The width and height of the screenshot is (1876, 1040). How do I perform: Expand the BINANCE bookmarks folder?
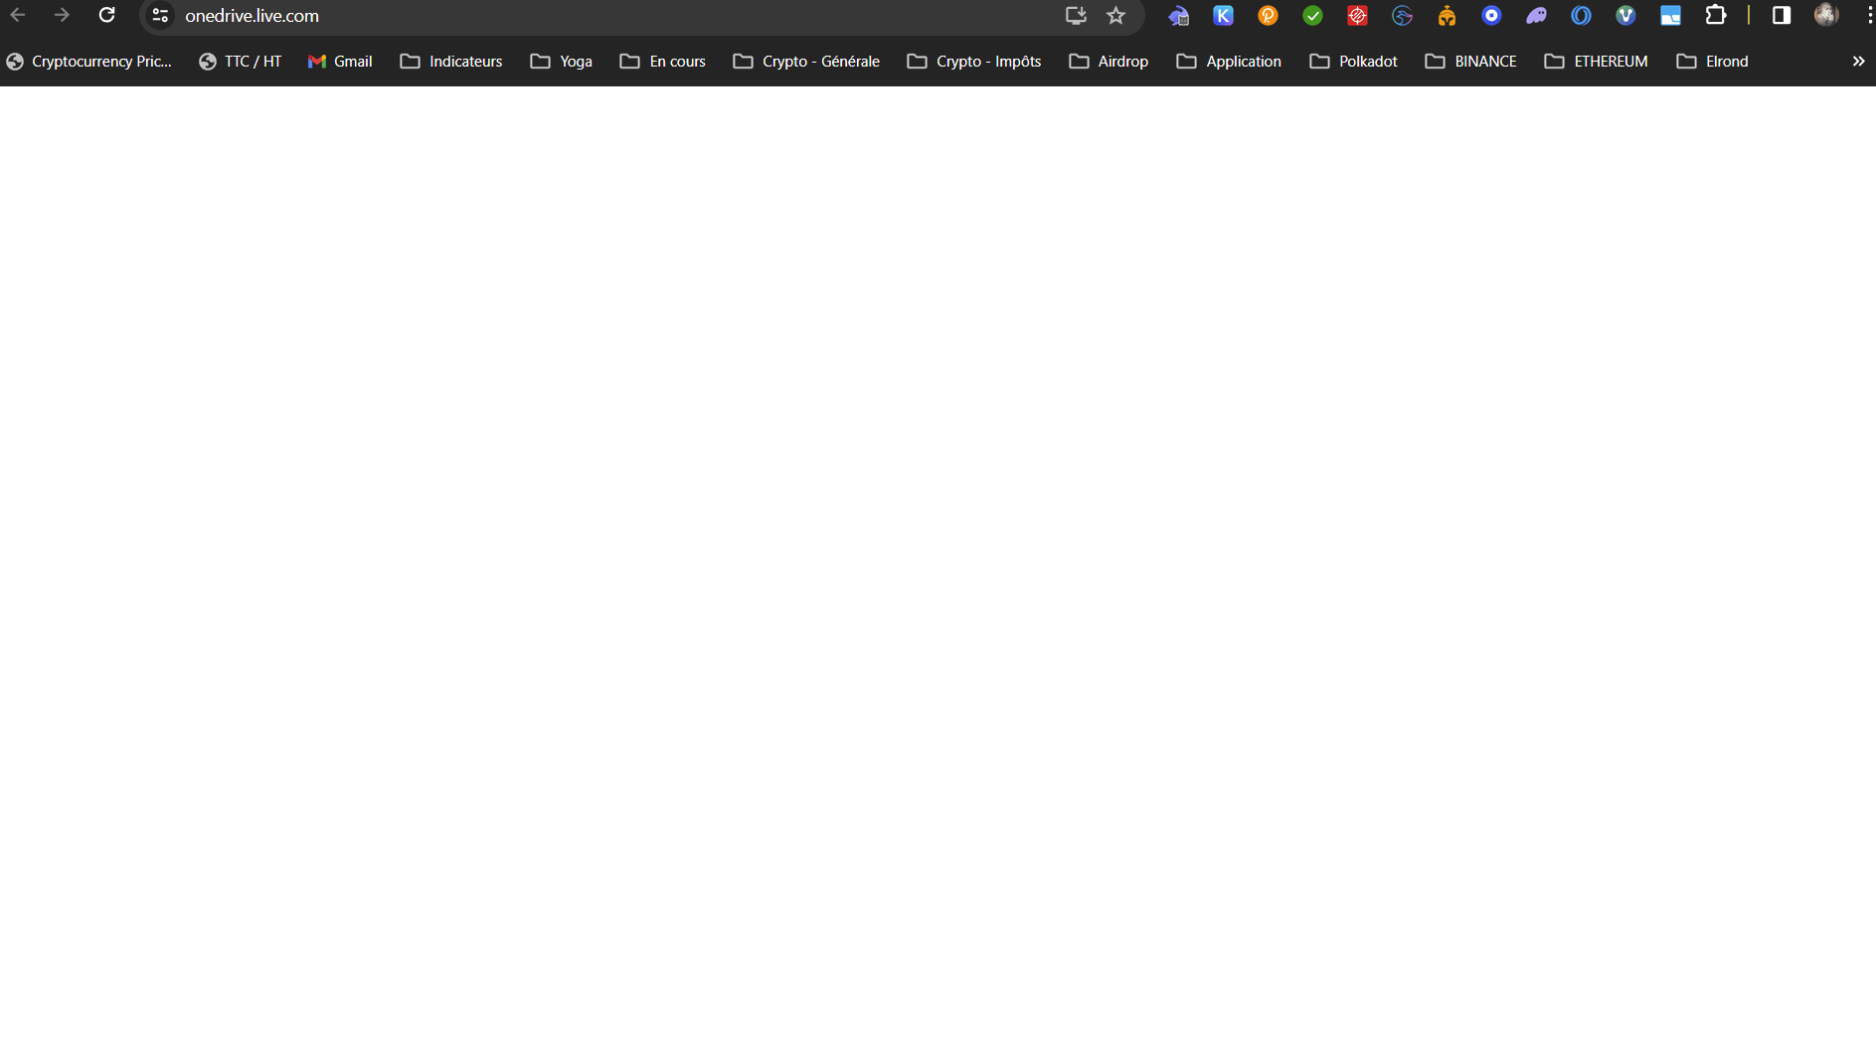click(1470, 61)
